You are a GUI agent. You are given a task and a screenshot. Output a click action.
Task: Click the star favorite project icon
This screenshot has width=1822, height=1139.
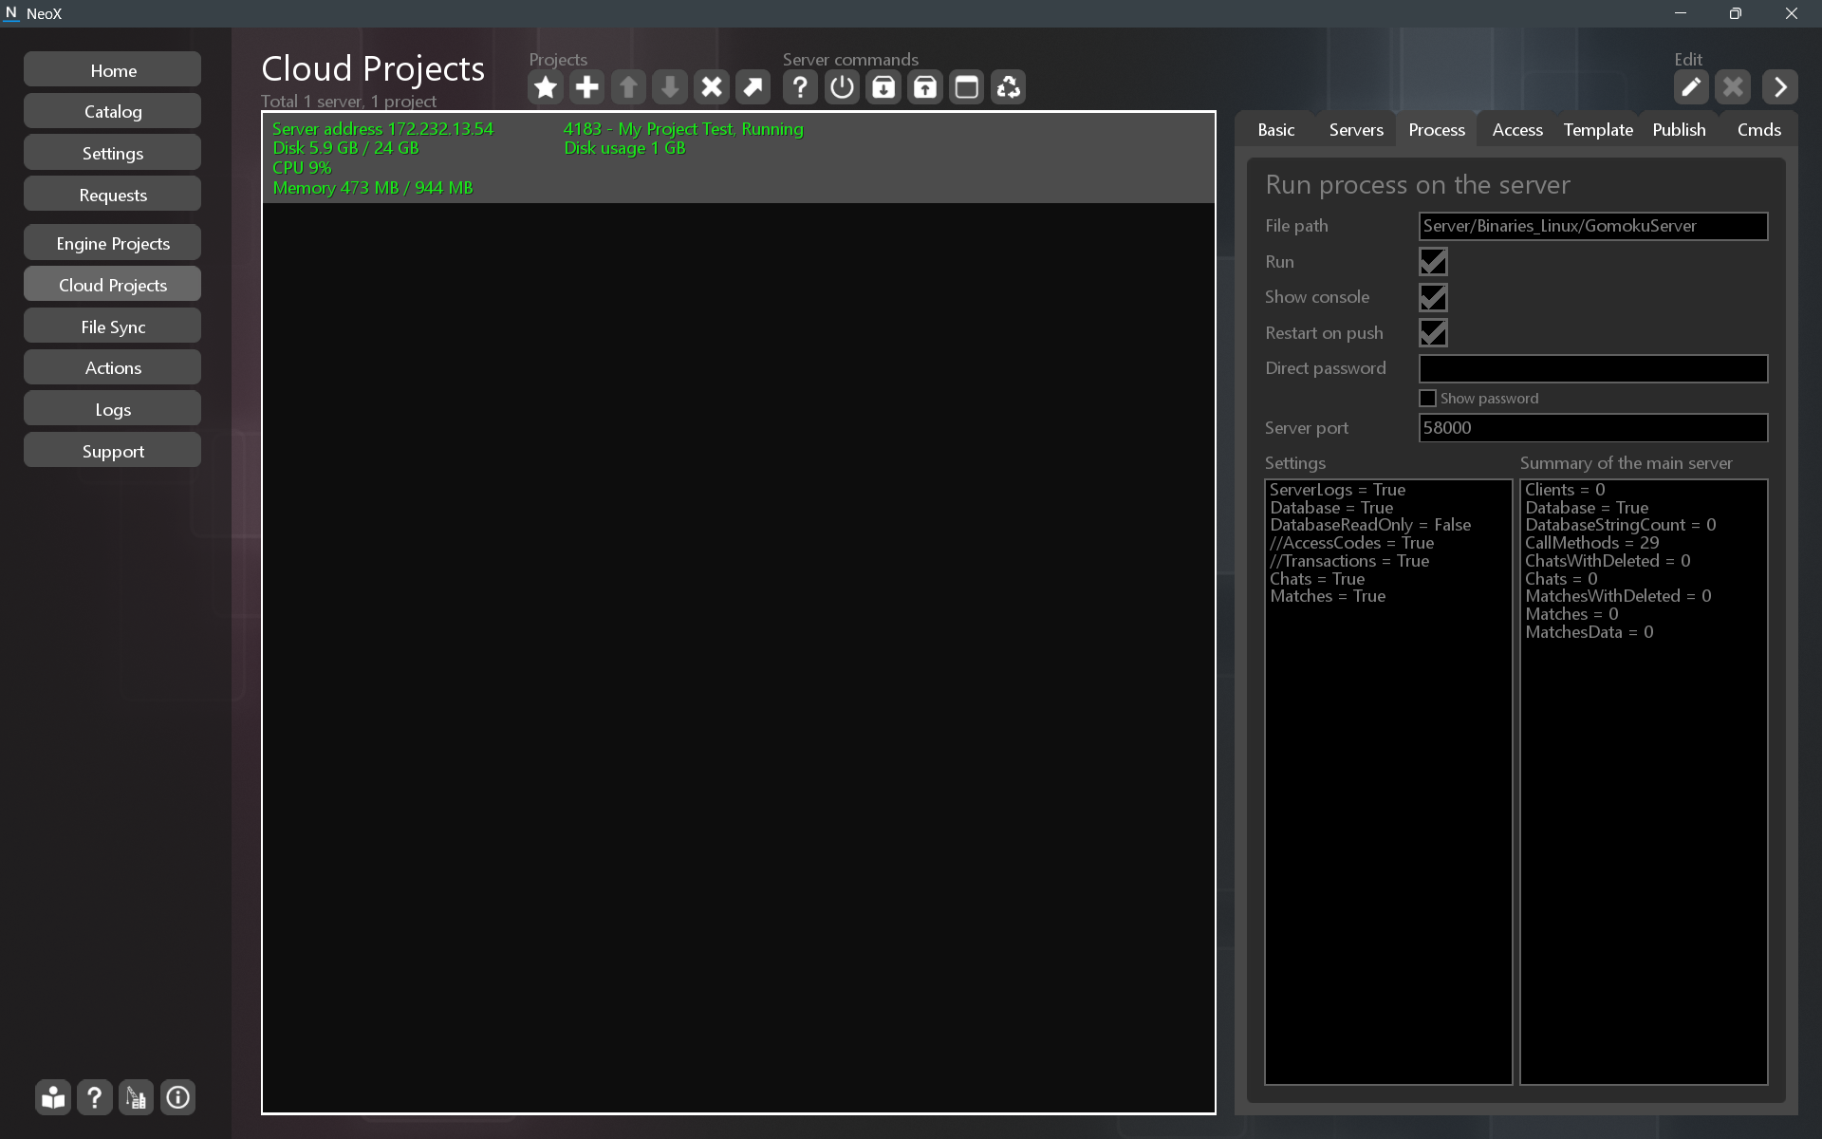546,87
